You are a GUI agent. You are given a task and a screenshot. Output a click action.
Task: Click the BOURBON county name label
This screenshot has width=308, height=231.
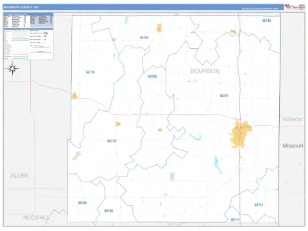point(205,71)
